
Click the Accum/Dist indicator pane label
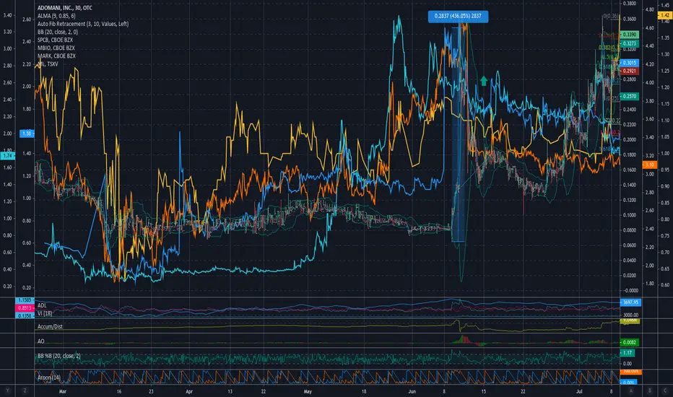click(x=50, y=326)
